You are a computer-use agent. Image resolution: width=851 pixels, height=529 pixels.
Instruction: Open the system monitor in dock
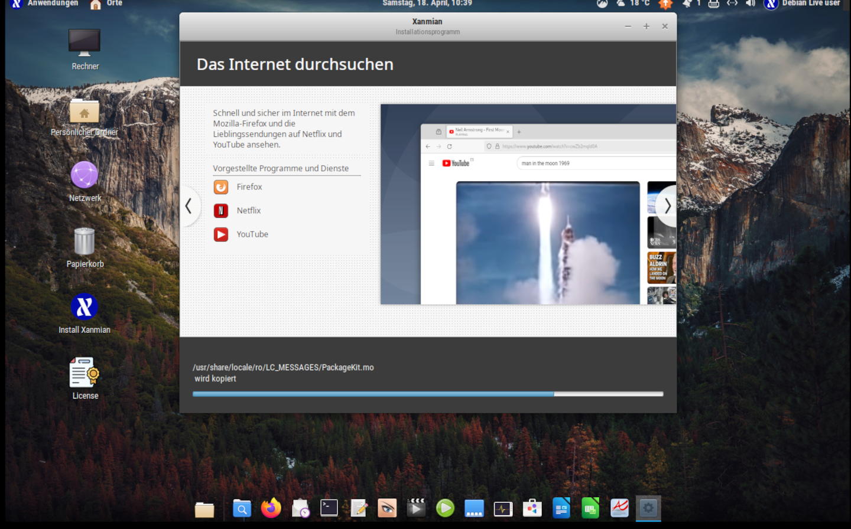(x=503, y=508)
